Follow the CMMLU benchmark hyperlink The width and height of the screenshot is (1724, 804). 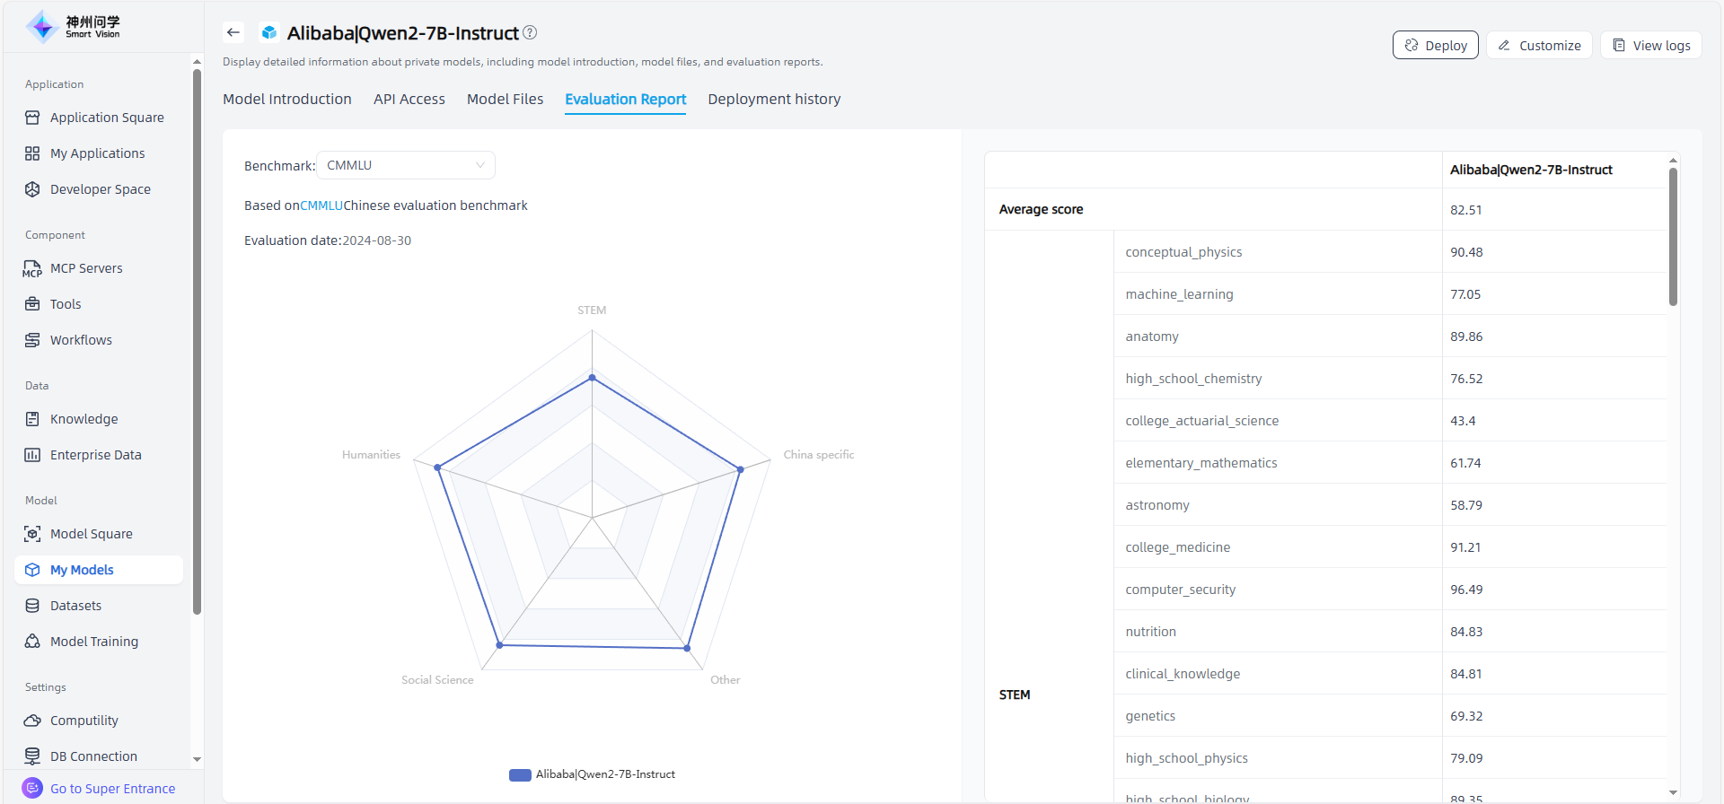pos(321,205)
